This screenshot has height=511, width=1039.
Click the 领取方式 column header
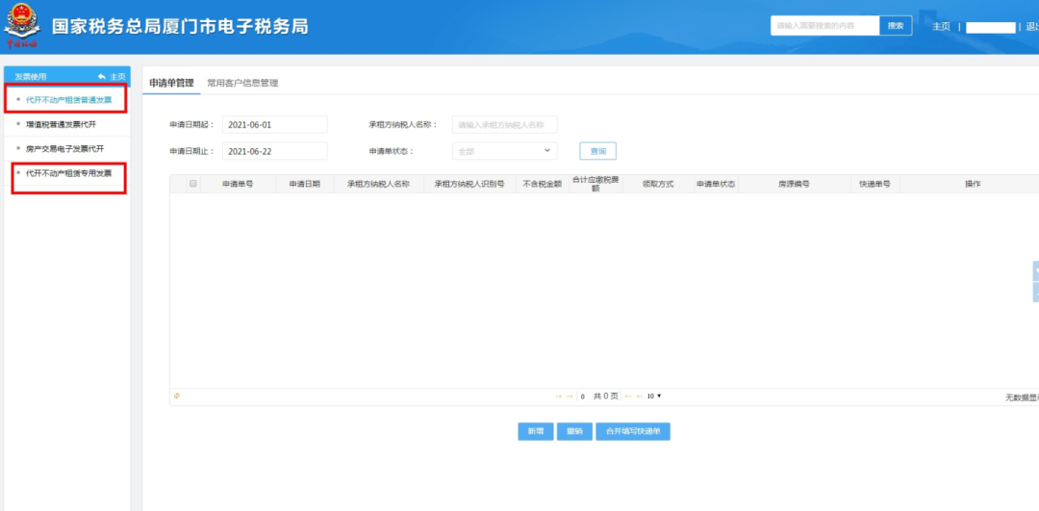(658, 184)
